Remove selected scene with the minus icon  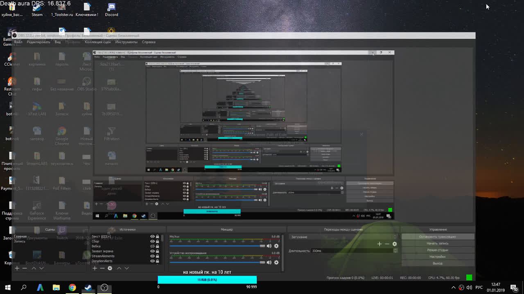(x=25, y=268)
